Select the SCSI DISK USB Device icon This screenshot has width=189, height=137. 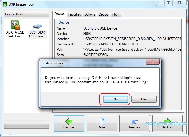click(x=37, y=30)
